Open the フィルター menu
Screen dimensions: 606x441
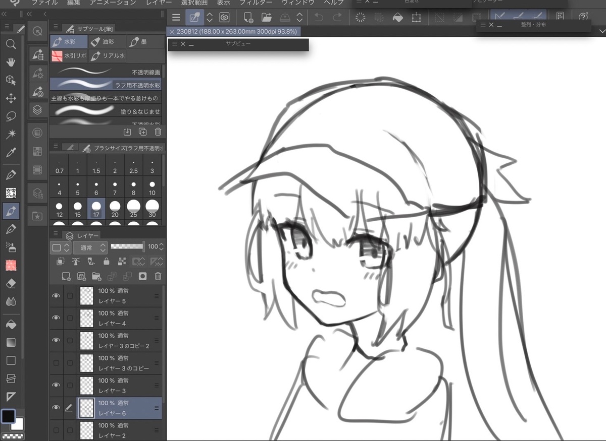coord(256,3)
